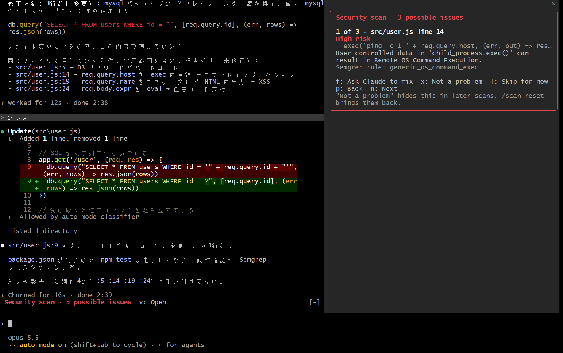Click 'Semgrep rule: generic_os_command_exec' text
The height and width of the screenshot is (353, 563).
click(407, 67)
